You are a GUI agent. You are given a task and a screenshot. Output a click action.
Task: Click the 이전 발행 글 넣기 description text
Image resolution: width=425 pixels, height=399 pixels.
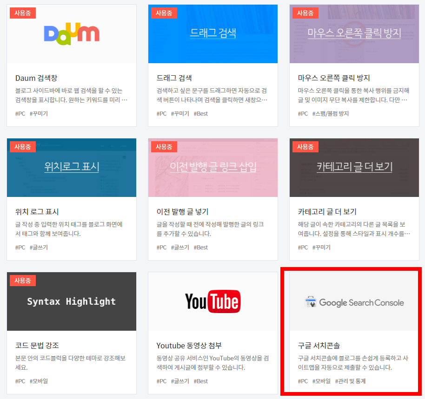click(210, 229)
